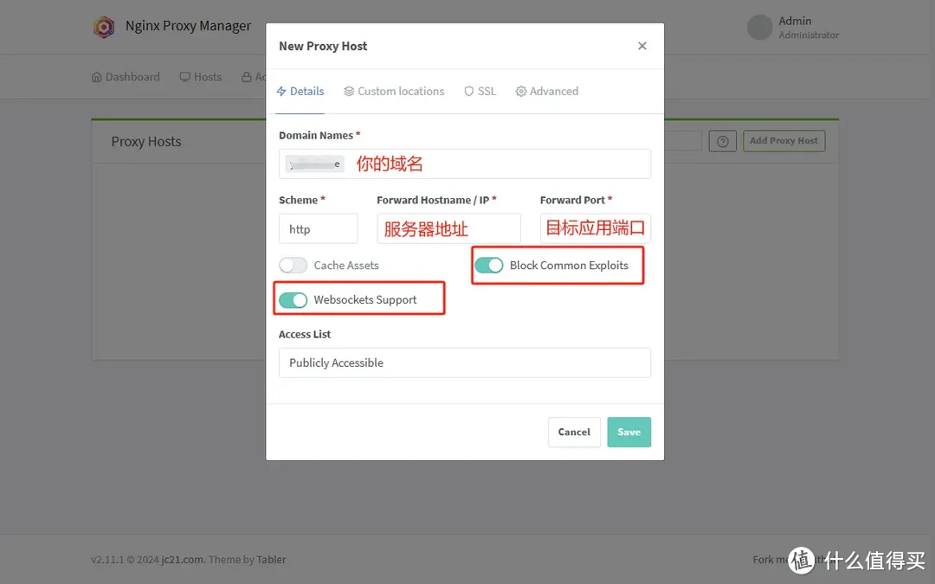This screenshot has height=584, width=935.
Task: Open the jc21.com footer link
Action: click(x=183, y=560)
